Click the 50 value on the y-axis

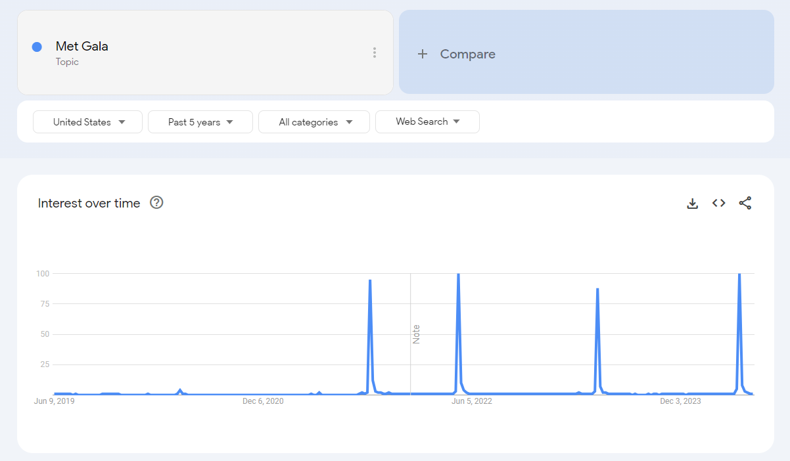pos(46,334)
